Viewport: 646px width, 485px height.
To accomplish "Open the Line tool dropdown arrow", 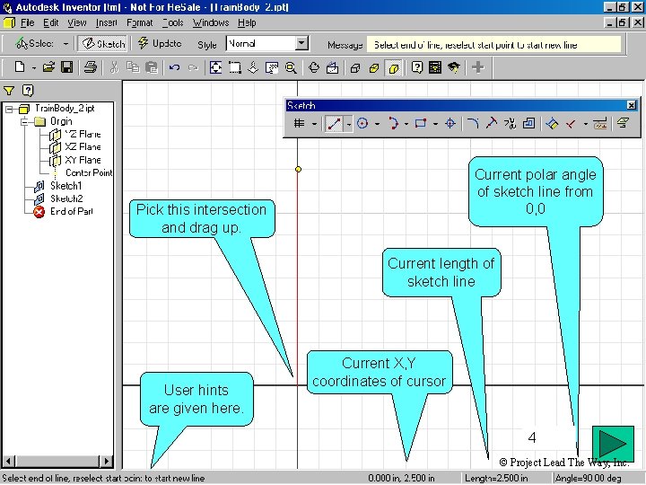I will (348, 123).
